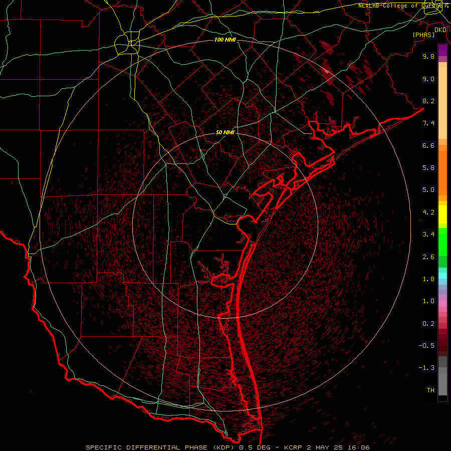Click the '50 NMI' range ring label
The height and width of the screenshot is (451, 451).
(225, 133)
